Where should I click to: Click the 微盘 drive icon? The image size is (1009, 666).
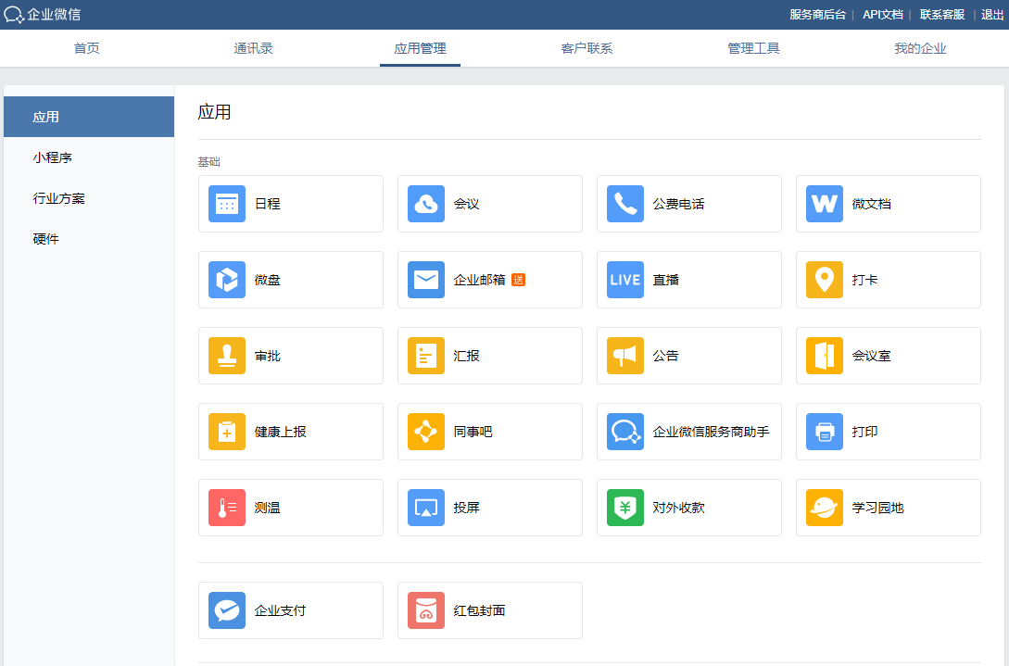(227, 280)
